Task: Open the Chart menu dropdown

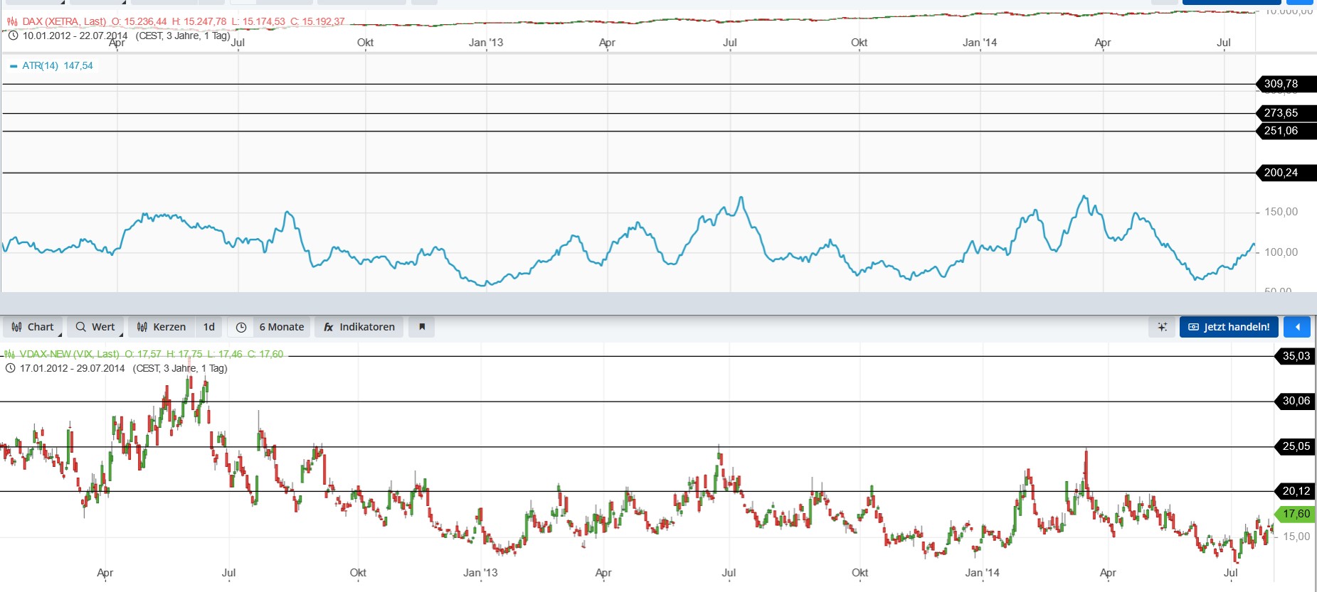Action: [33, 327]
